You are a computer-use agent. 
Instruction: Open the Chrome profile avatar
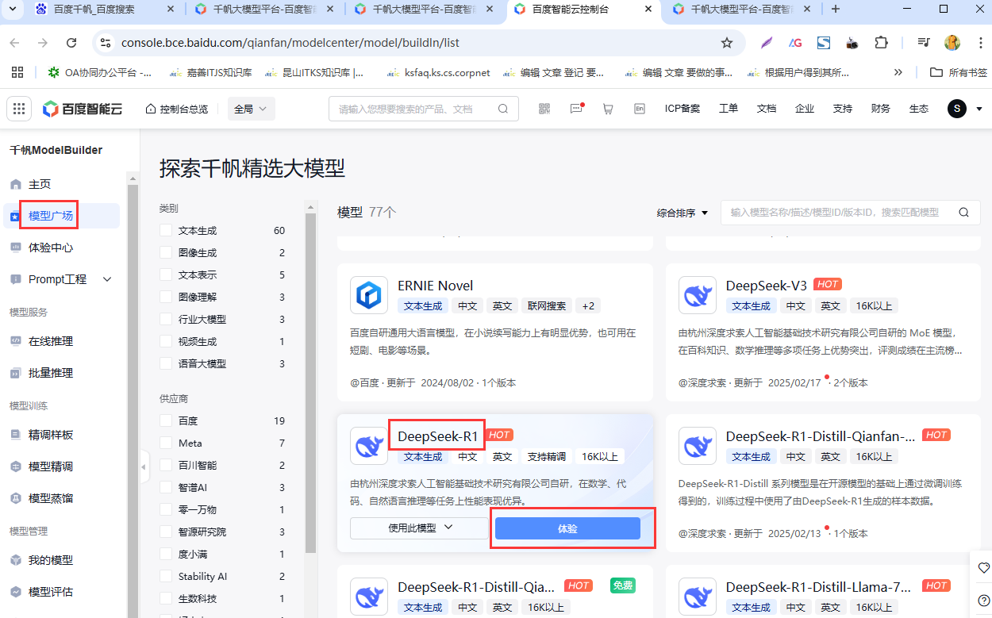coord(952,43)
